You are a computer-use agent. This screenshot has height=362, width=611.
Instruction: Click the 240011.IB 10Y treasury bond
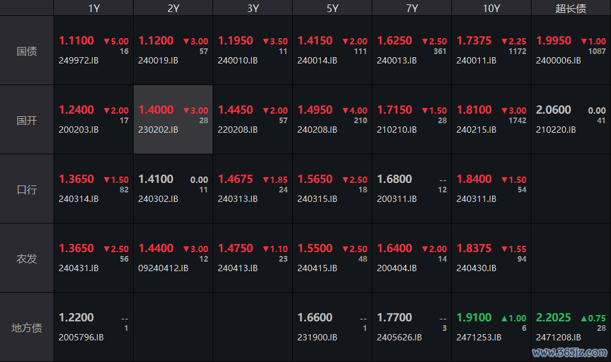pos(476,60)
